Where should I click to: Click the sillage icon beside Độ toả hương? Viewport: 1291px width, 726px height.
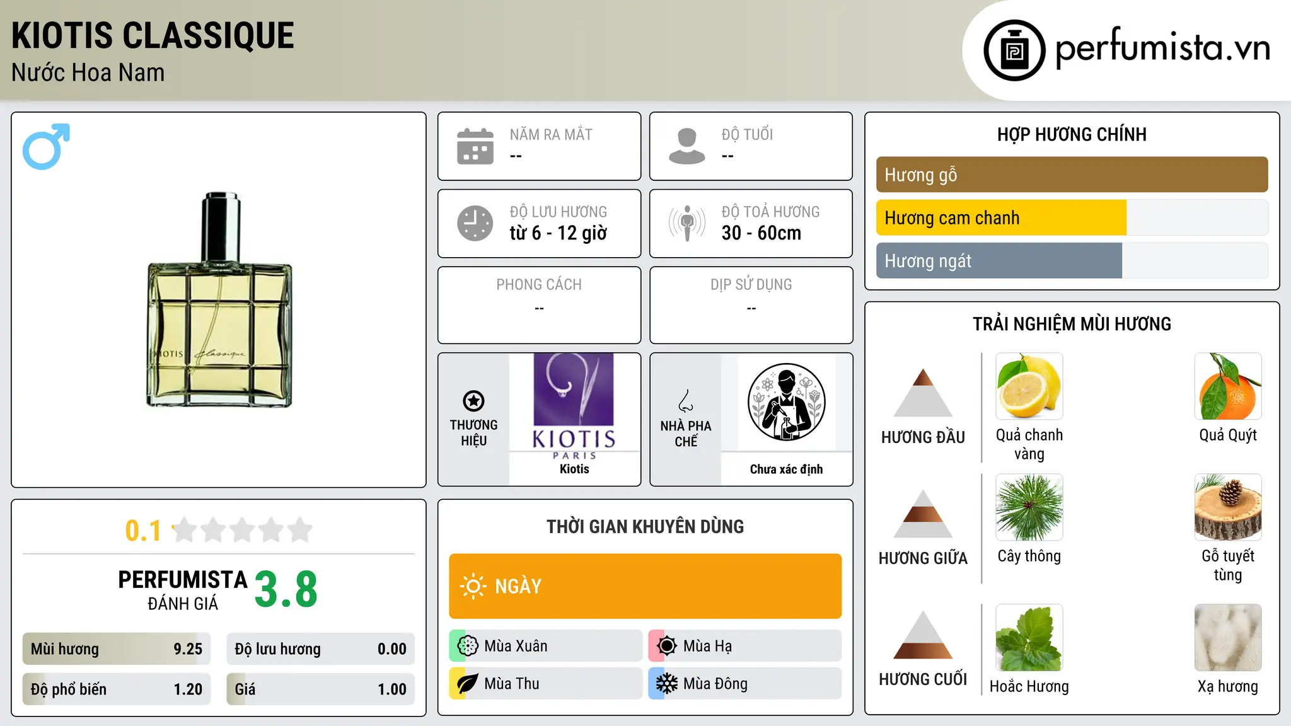click(687, 223)
